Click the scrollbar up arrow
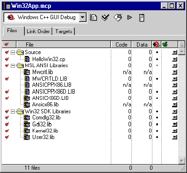The height and width of the screenshot is (173, 187). pyautogui.click(x=181, y=51)
